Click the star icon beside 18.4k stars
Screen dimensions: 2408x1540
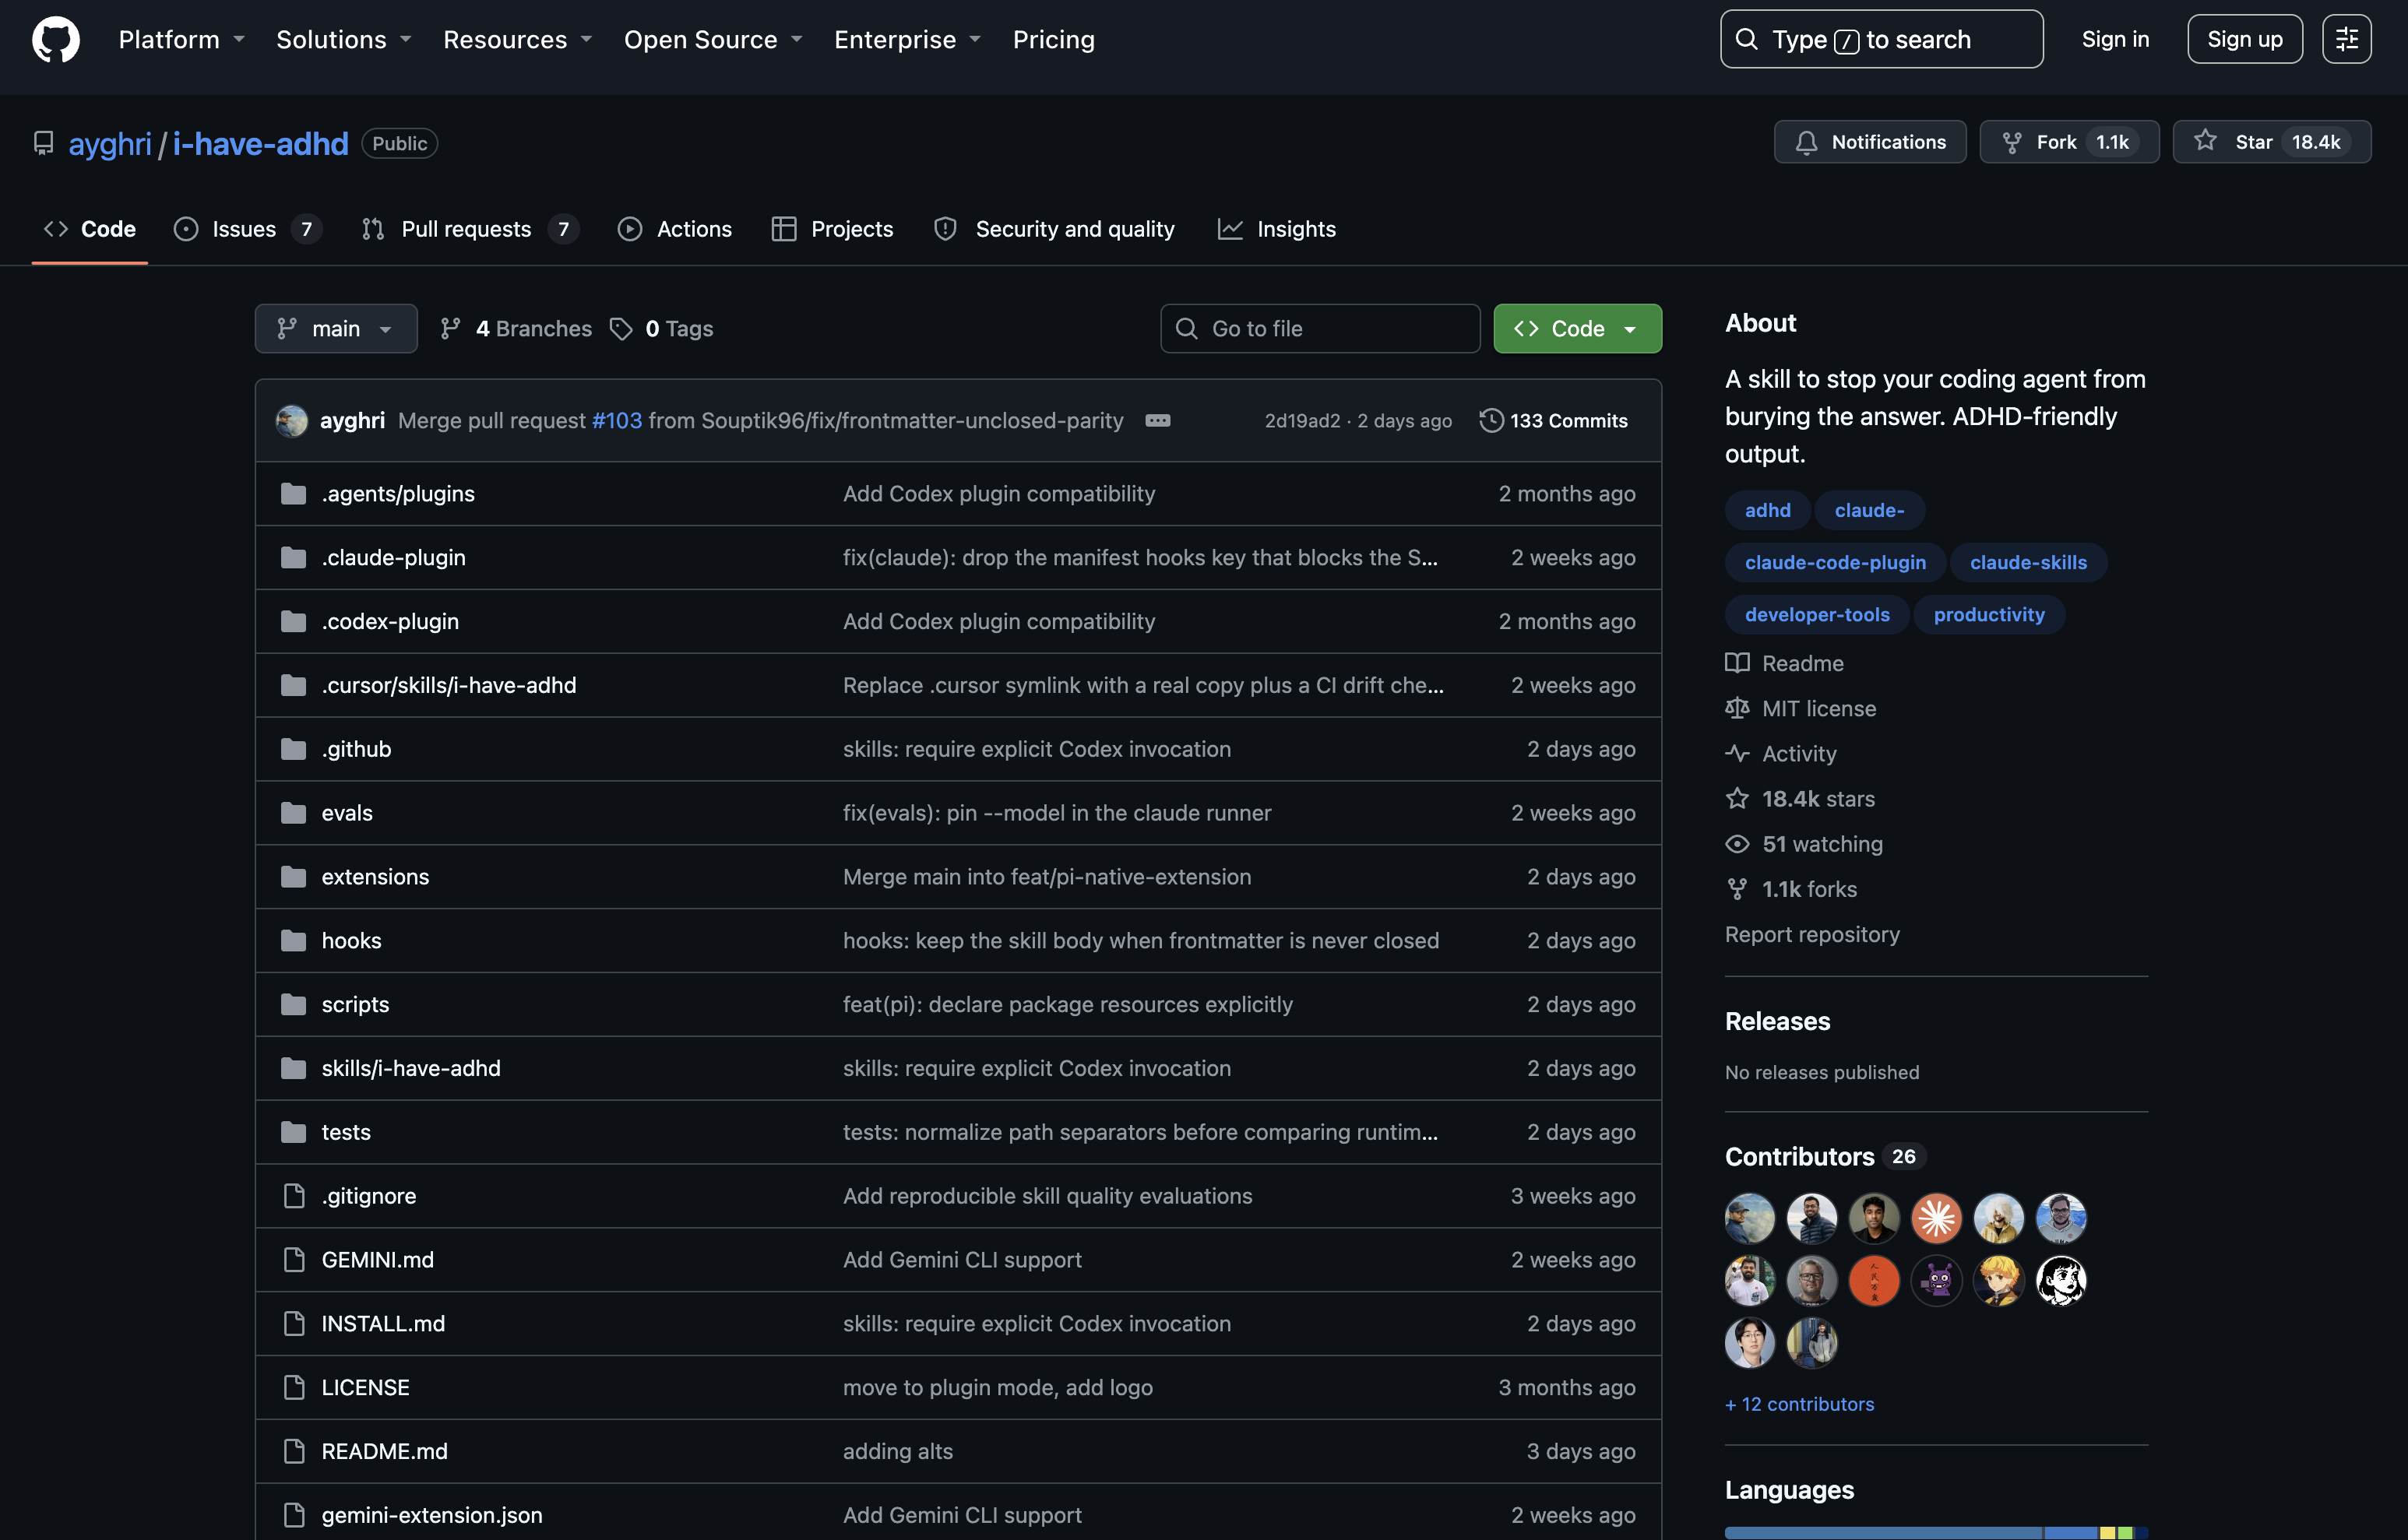pos(1737,798)
